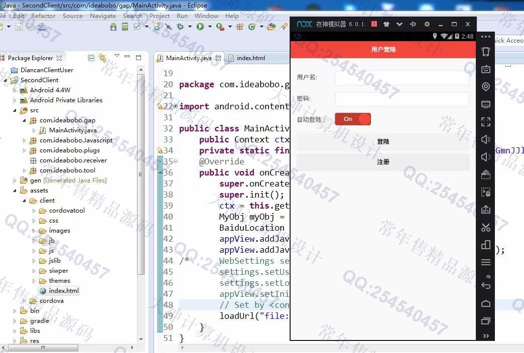
Task: Click the 登陆 login button
Action: tap(383, 141)
